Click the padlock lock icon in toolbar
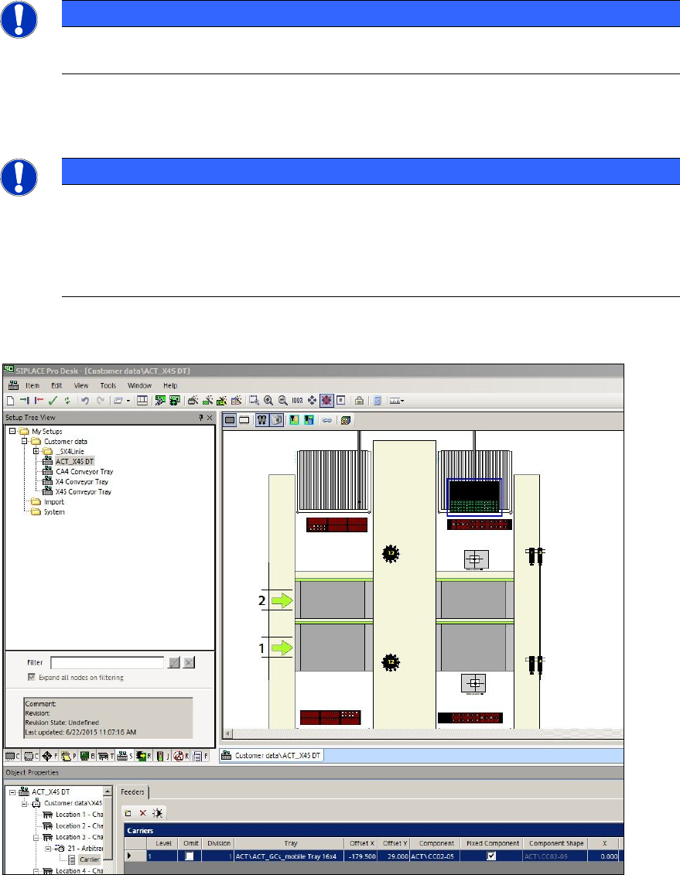The height and width of the screenshot is (875, 680). tap(359, 401)
